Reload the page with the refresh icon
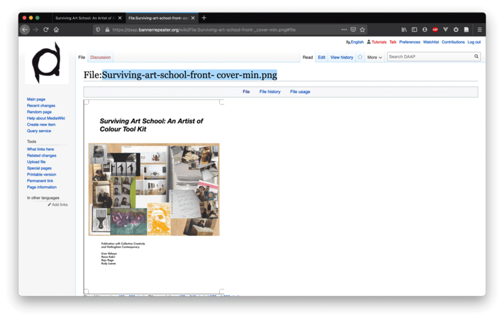The width and height of the screenshot is (504, 320). (46, 30)
